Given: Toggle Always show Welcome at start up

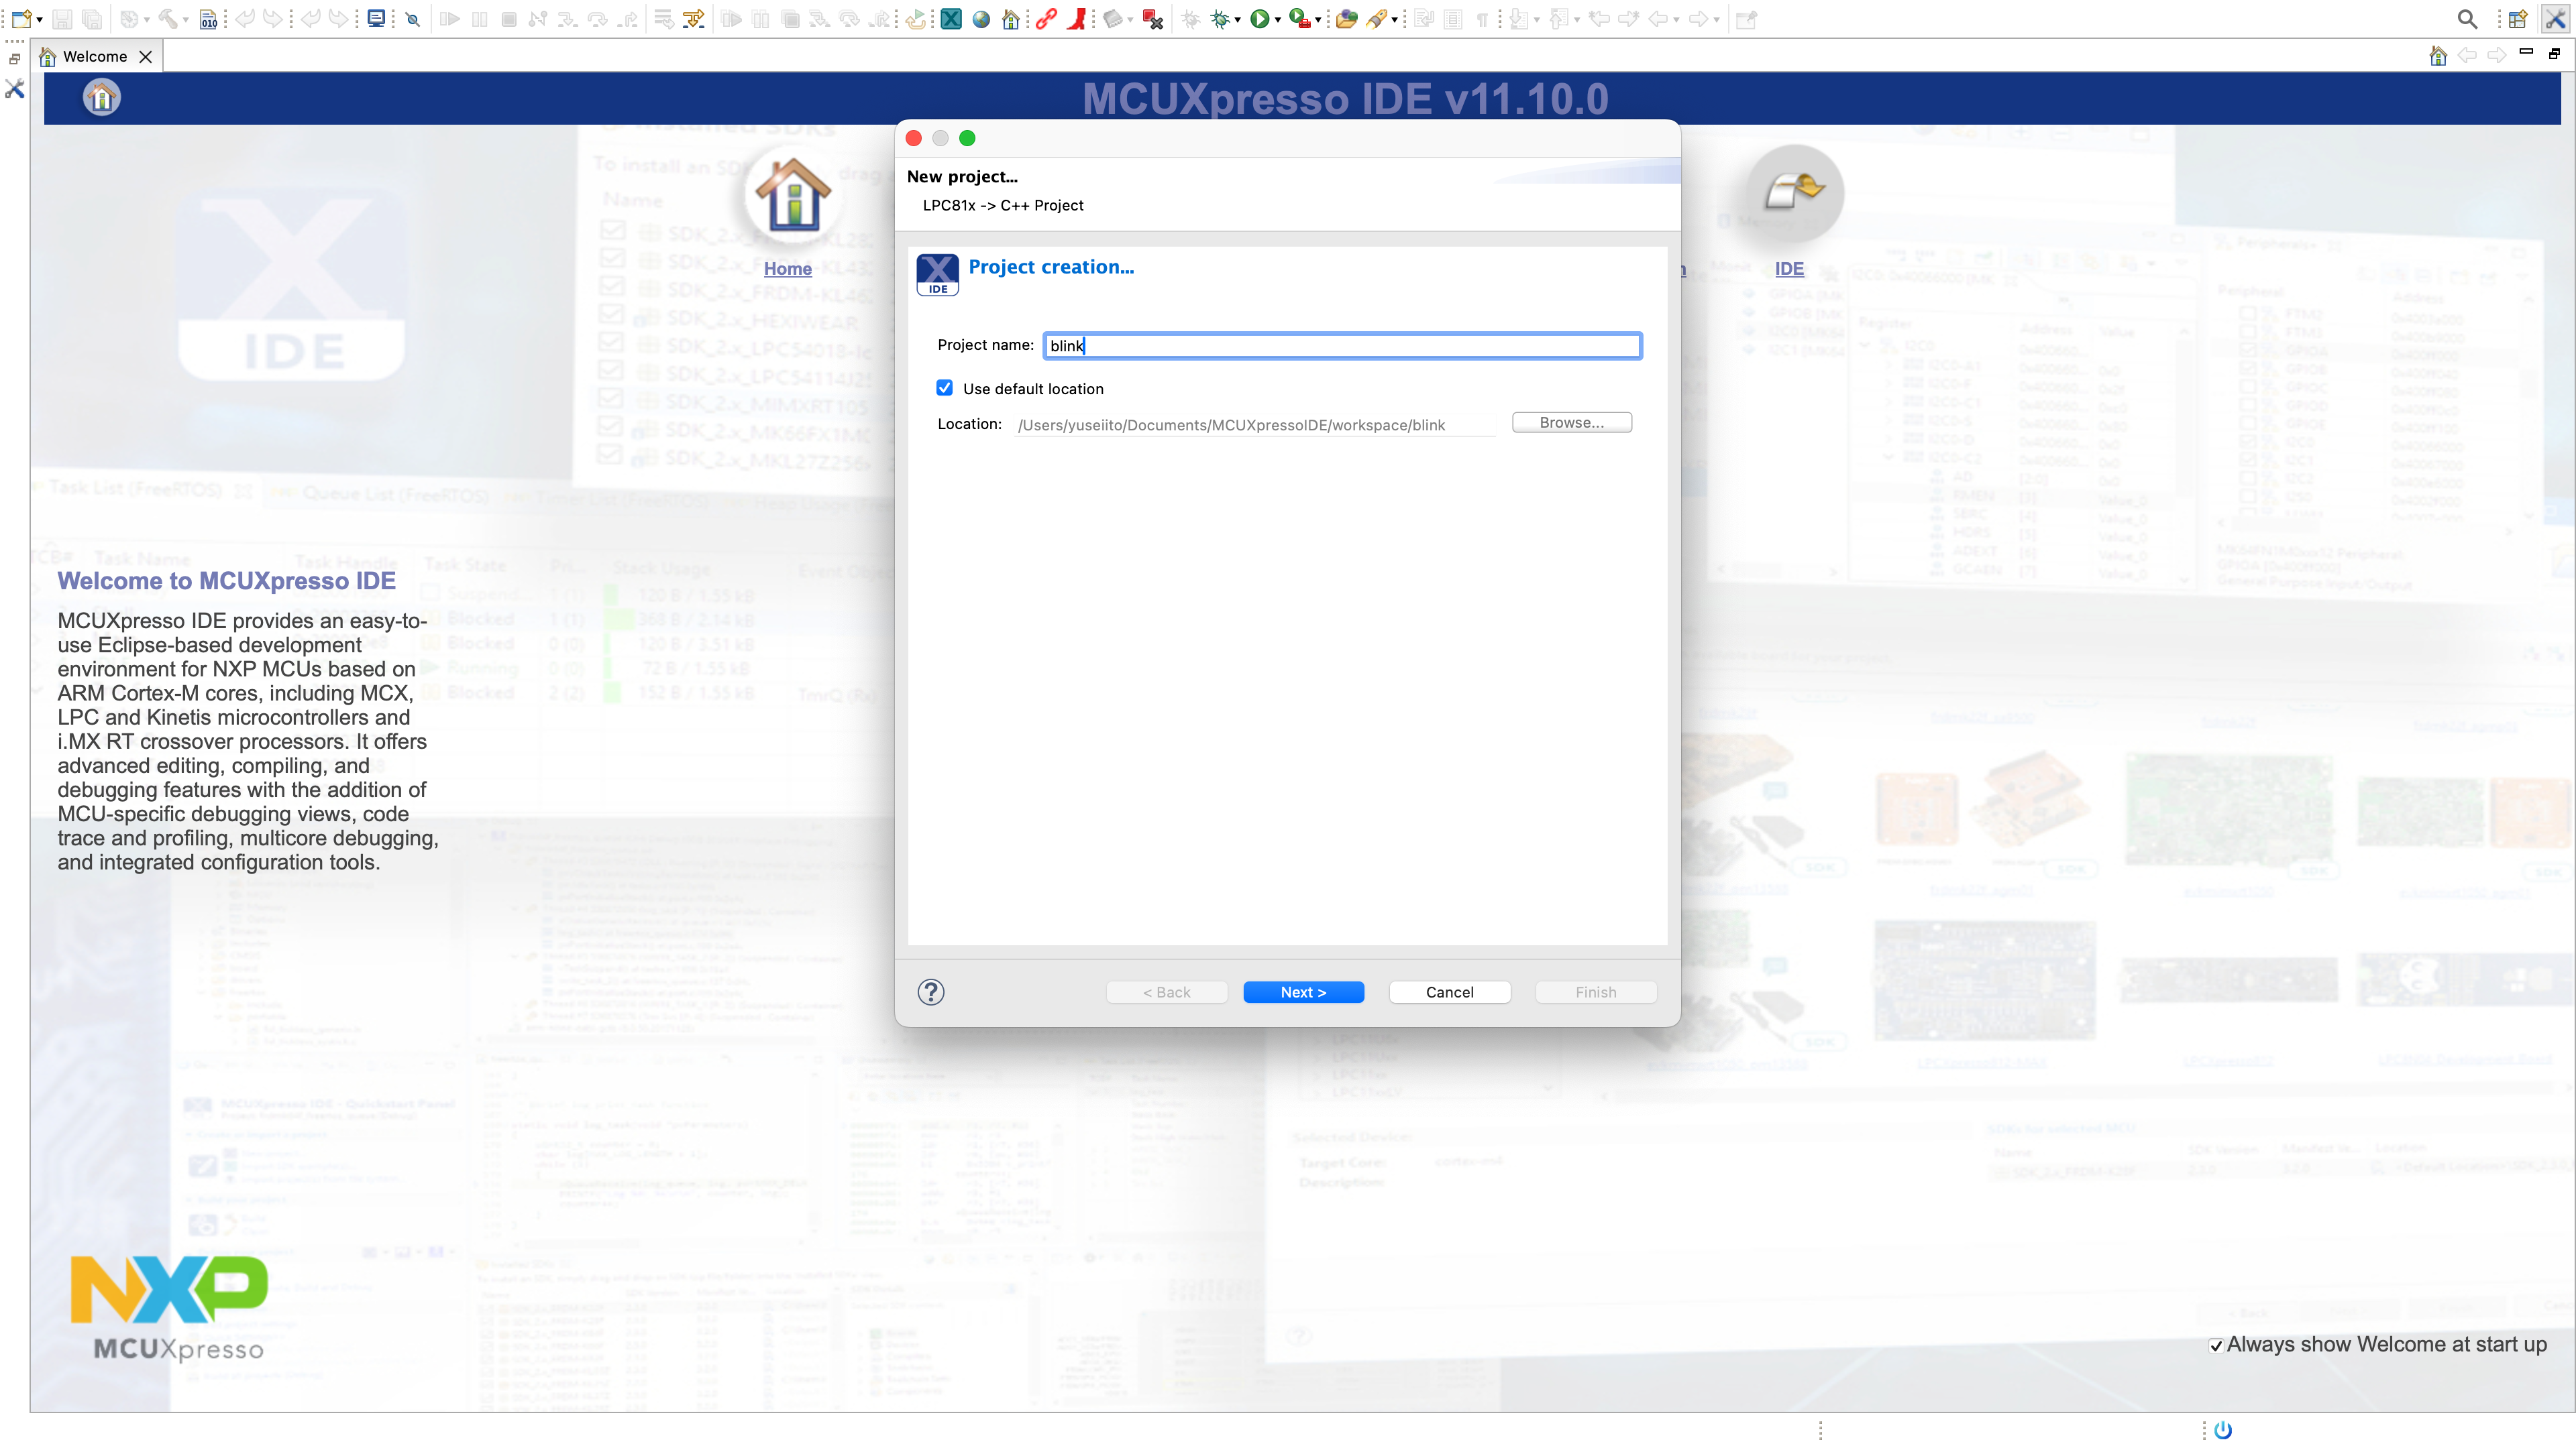Looking at the screenshot, I should [x=2216, y=1345].
